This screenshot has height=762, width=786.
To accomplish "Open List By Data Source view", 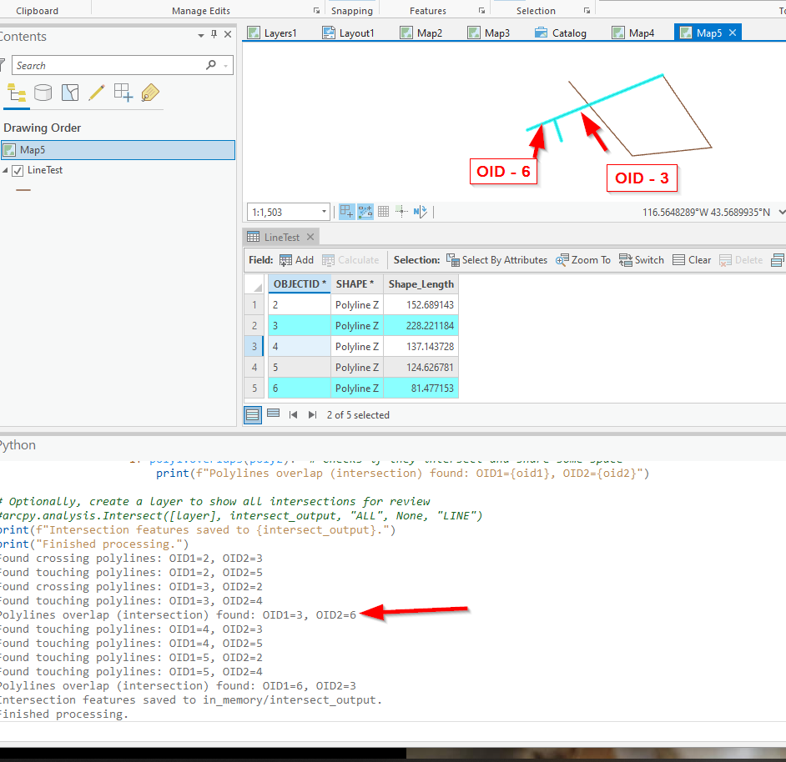I will click(x=43, y=93).
